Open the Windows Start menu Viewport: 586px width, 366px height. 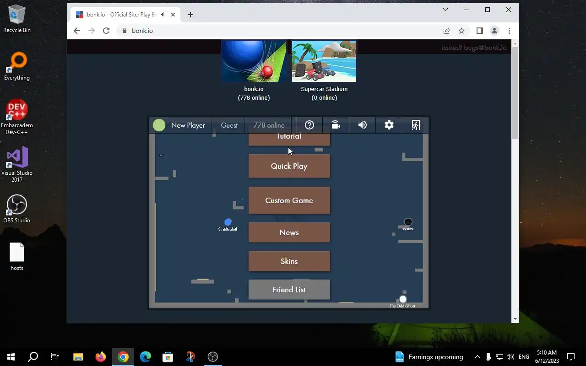[x=11, y=357]
